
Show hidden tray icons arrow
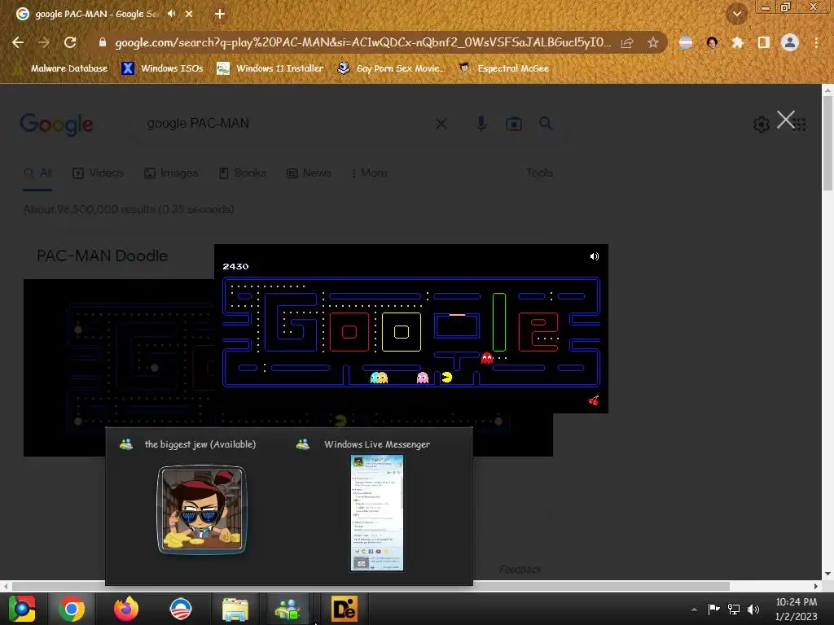click(694, 610)
